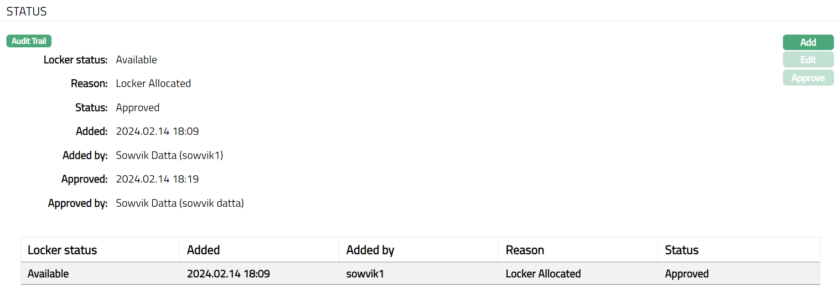839x290 pixels.
Task: Click the Sowvik Datta (sowvik1) text
Action: [169, 155]
